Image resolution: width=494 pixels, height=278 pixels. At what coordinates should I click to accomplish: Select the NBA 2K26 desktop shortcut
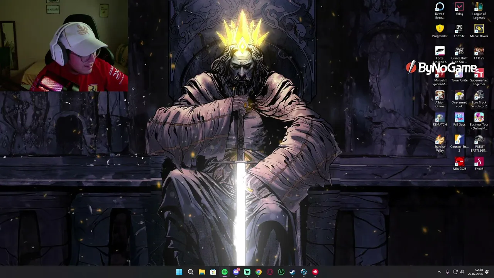pyautogui.click(x=459, y=164)
